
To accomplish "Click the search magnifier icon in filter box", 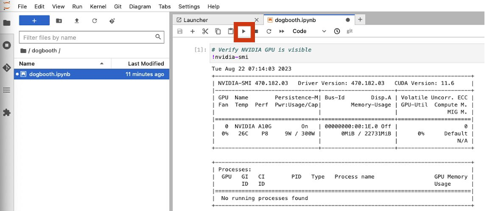I will tap(158, 37).
